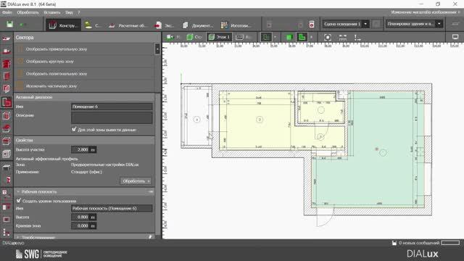Select the roof sidebar tool icon
The width and height of the screenshot is (464, 261).
pyautogui.click(x=7, y=128)
